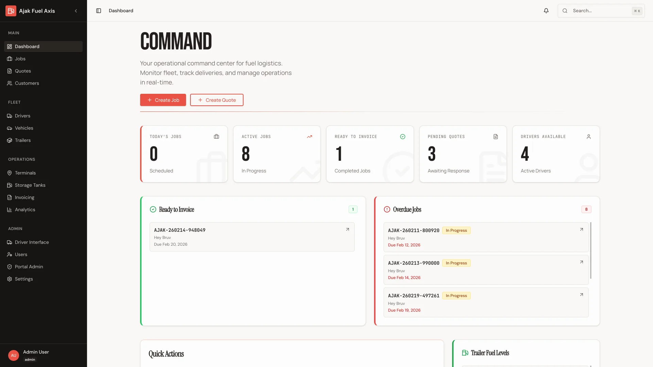Go to Storage Tanks in sidebar
Image resolution: width=653 pixels, height=367 pixels.
point(30,185)
